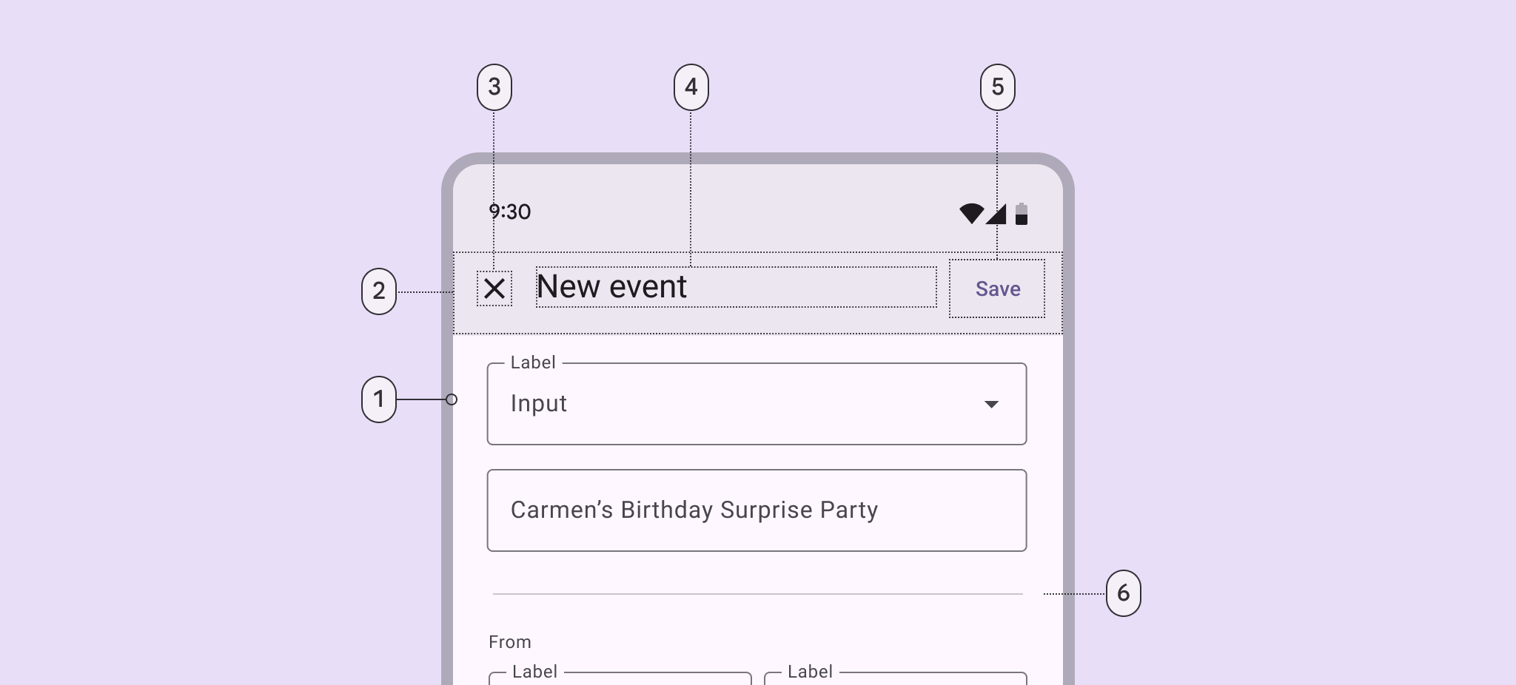The width and height of the screenshot is (1516, 685).
Task: Click the cellular signal icon
Action: (996, 214)
